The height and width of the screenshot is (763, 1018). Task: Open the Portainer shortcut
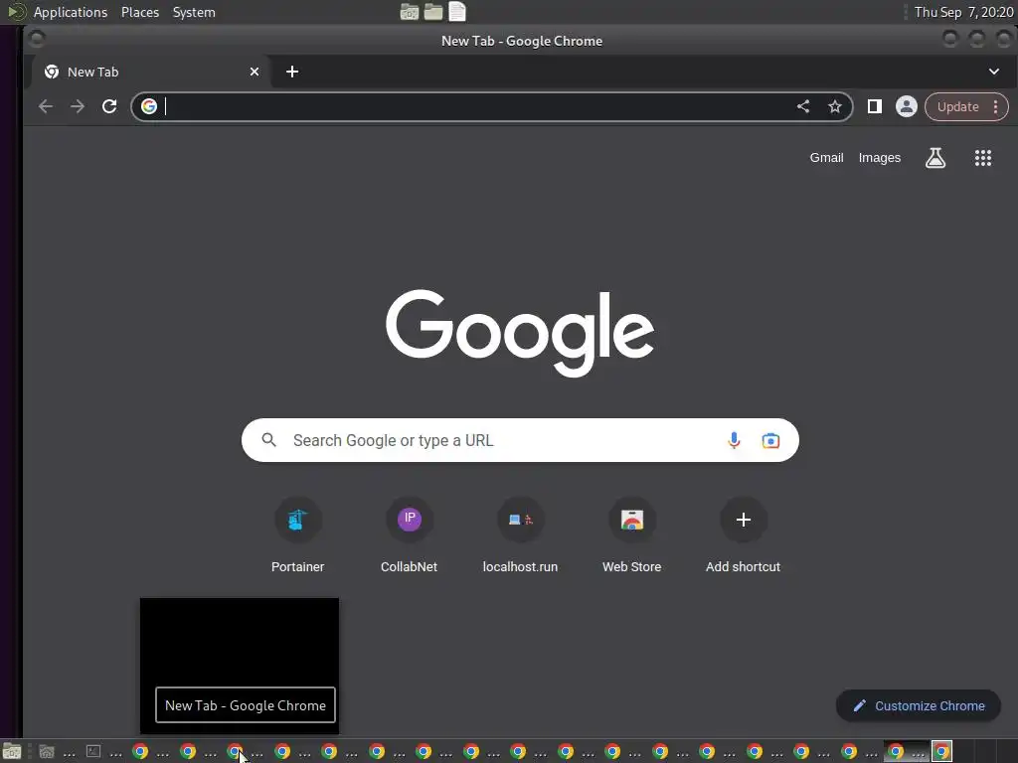point(297,535)
